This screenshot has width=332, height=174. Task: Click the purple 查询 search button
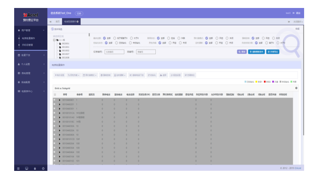pyautogui.click(x=242, y=52)
